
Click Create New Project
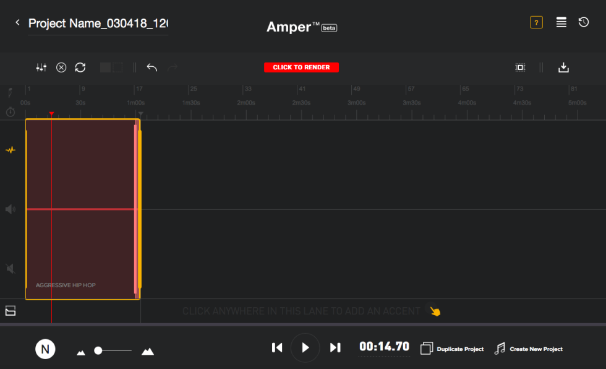[529, 348]
